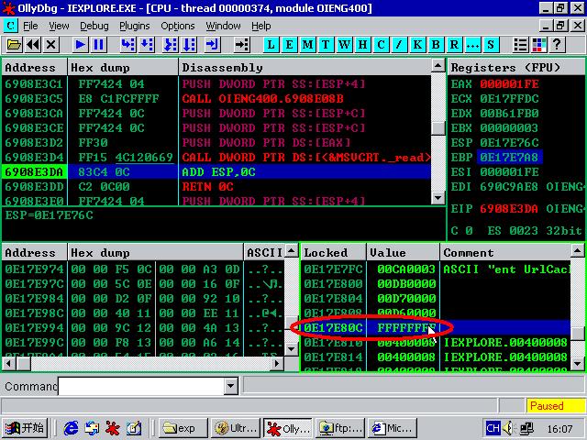Select EBP register value 0E17E7A8
587x440 pixels.
pos(510,158)
